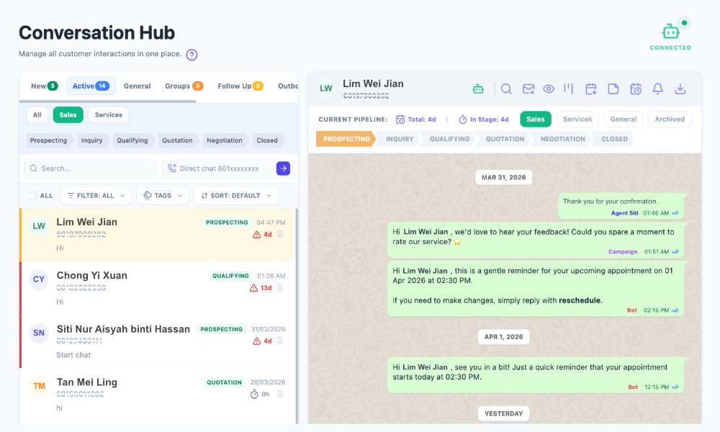Submit direct chat with blue arrow button
Image resolution: width=720 pixels, height=432 pixels.
point(283,168)
